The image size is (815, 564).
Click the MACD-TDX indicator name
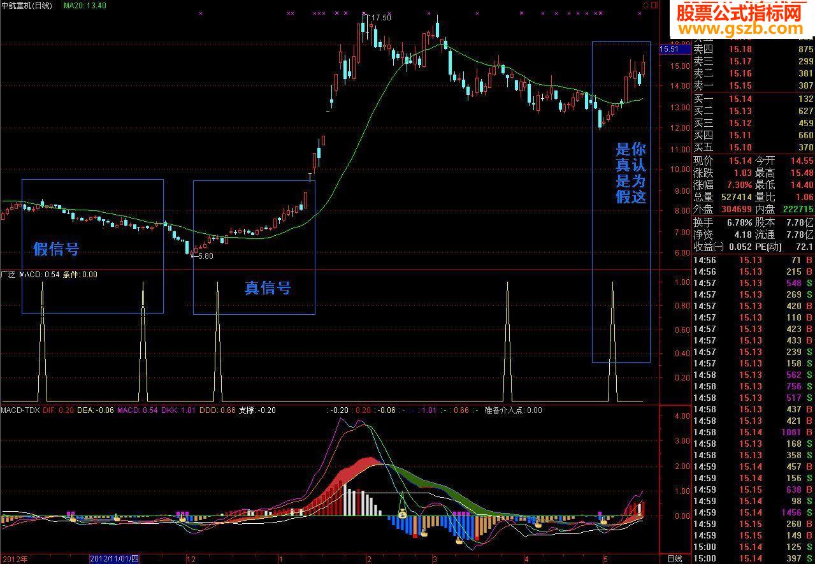click(x=20, y=410)
